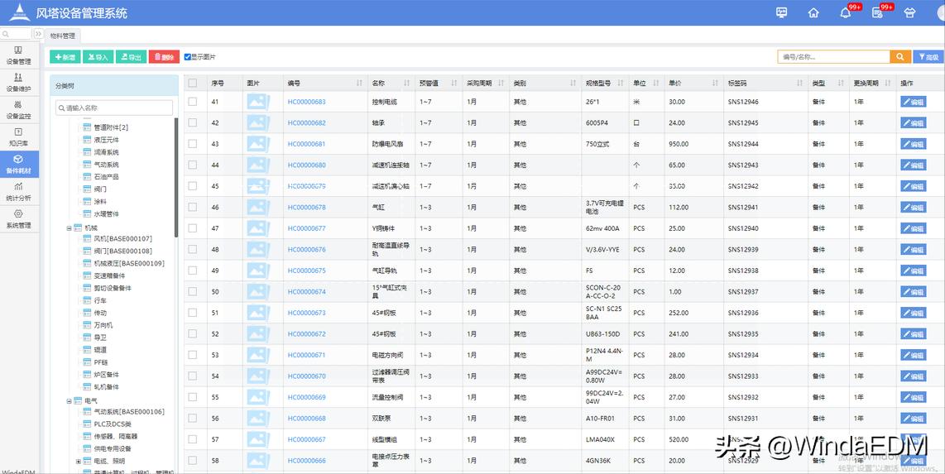Open link HC00000683
The image size is (945, 474).
pyautogui.click(x=307, y=102)
